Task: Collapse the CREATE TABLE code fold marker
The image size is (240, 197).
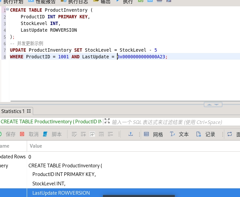Action: click(8, 10)
